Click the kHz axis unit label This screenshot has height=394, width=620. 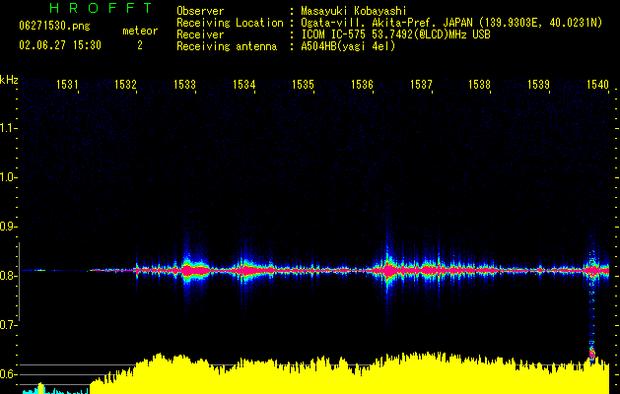(x=9, y=80)
